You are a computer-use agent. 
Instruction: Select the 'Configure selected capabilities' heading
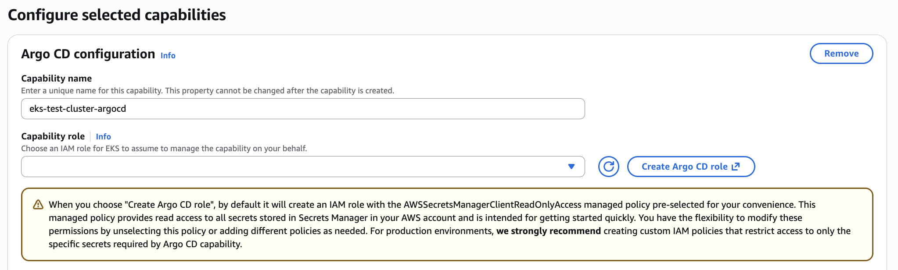point(117,15)
